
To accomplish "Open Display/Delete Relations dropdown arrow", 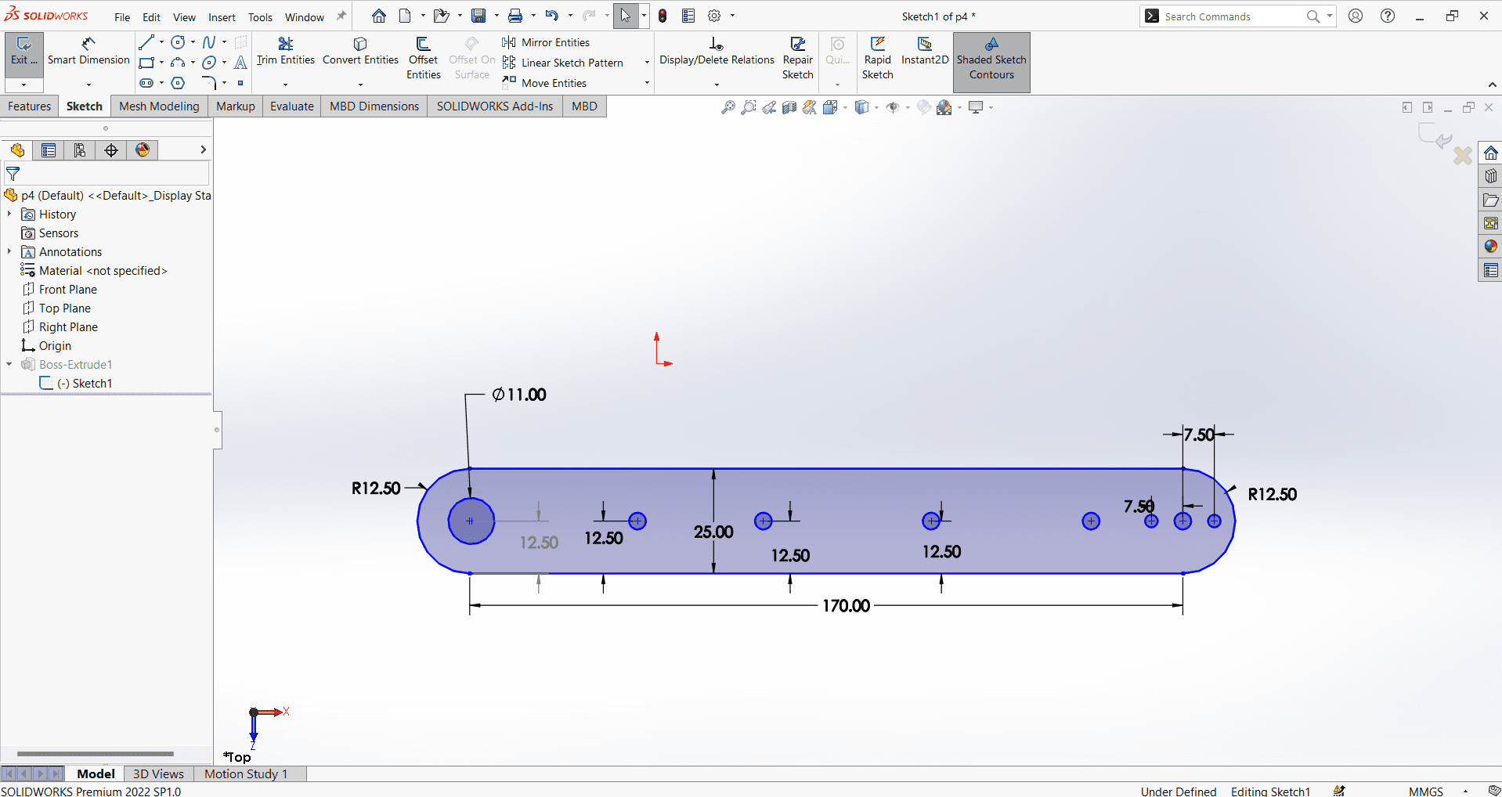I will [x=717, y=84].
